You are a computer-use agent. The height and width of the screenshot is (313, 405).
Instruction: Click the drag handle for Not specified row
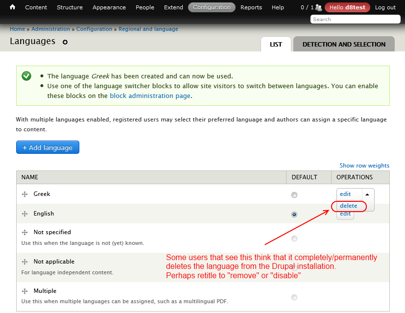point(24,232)
